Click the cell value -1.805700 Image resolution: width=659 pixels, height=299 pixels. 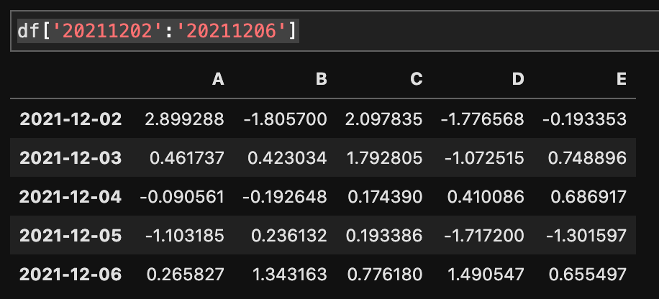(x=286, y=119)
